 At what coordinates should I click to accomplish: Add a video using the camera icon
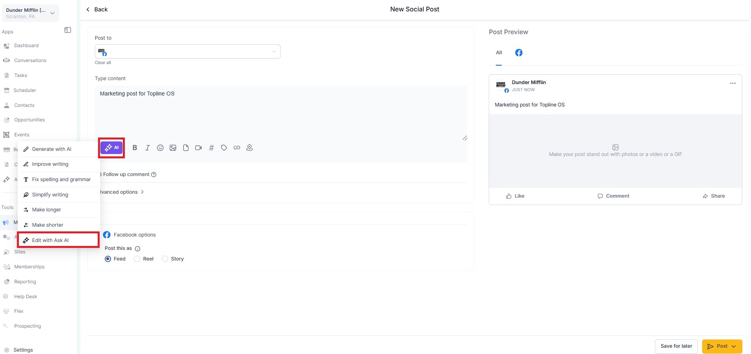pyautogui.click(x=198, y=148)
